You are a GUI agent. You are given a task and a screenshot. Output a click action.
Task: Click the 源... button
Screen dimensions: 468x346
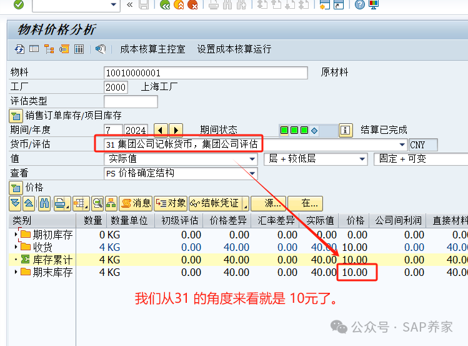pos(269,203)
